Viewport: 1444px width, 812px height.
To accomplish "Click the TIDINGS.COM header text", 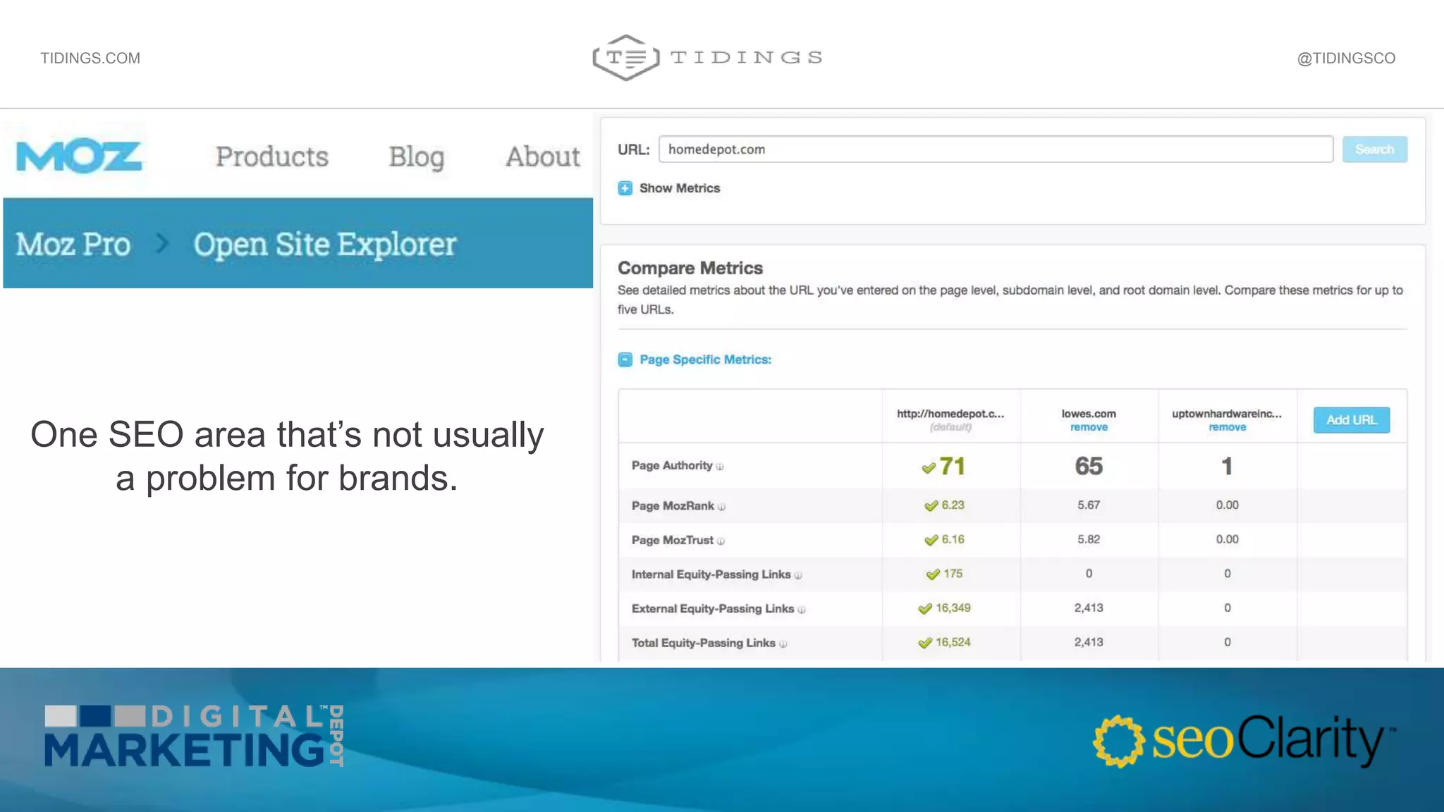I will click(x=90, y=58).
